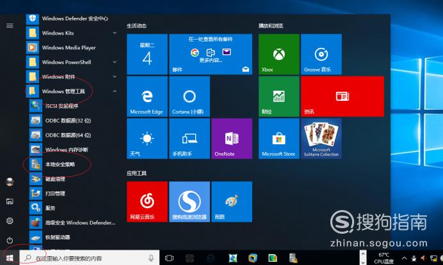This screenshot has width=443, height=265.
Task: Click the hamburger menu in Start
Action: coord(10,26)
